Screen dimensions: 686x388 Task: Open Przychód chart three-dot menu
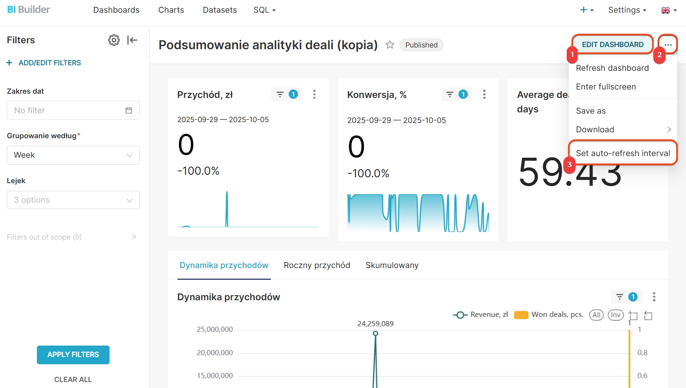click(x=314, y=94)
